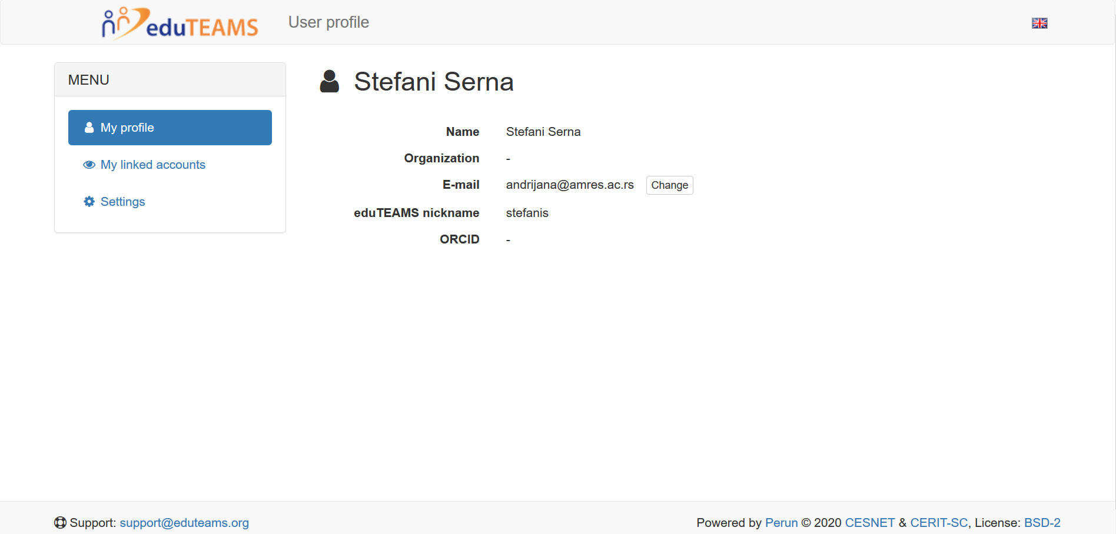1116x534 pixels.
Task: Click the Stefani Serna page heading
Action: point(434,82)
